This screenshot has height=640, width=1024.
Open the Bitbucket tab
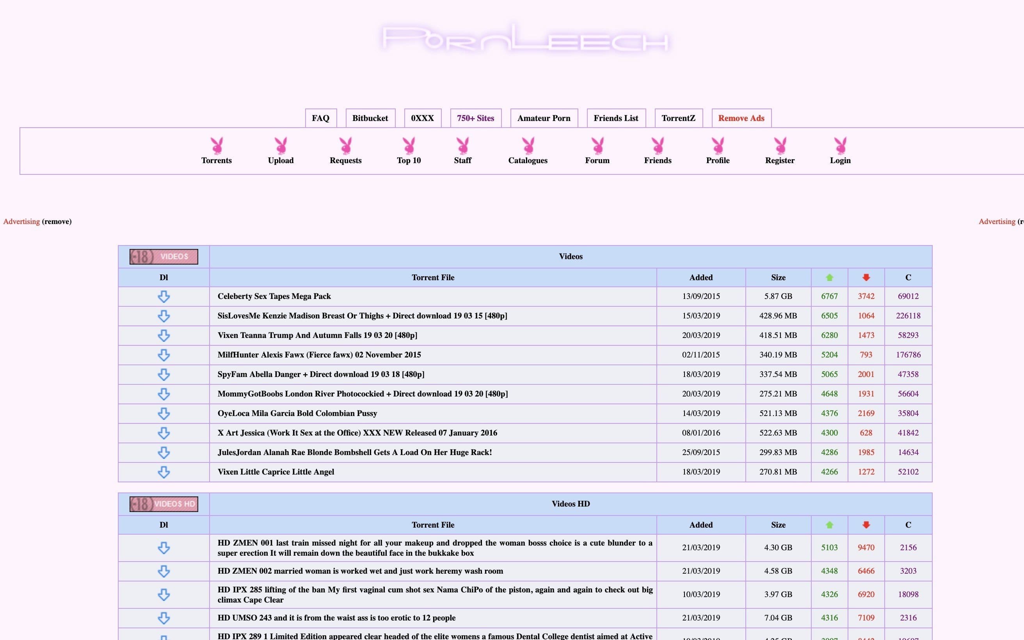(x=370, y=118)
